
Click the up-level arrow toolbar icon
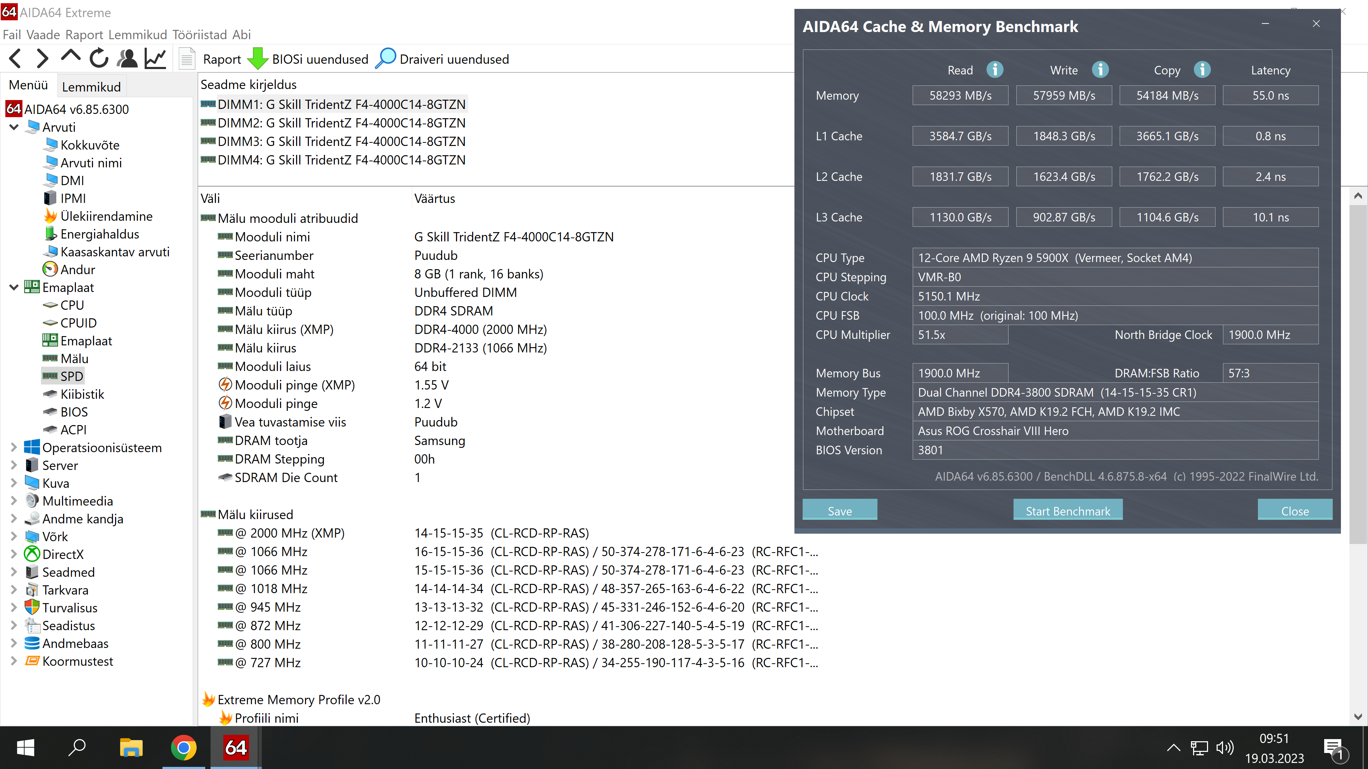point(71,56)
